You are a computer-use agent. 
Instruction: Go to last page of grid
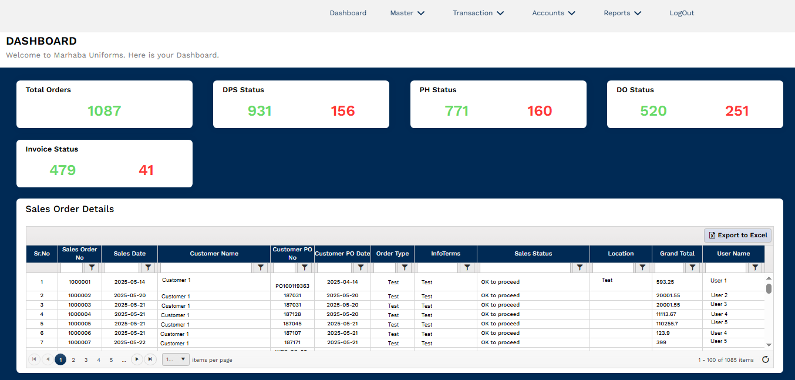[x=150, y=359]
